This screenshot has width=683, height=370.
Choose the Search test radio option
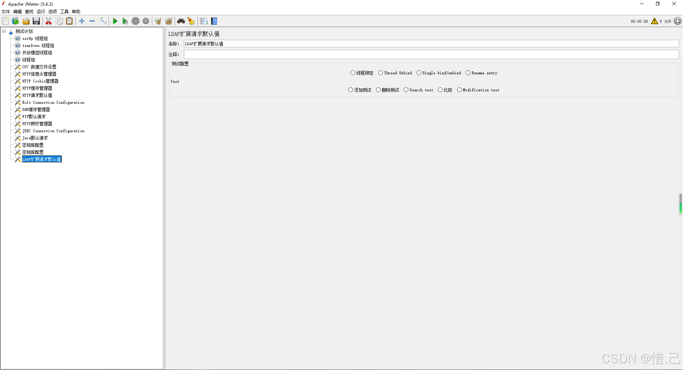418,90
